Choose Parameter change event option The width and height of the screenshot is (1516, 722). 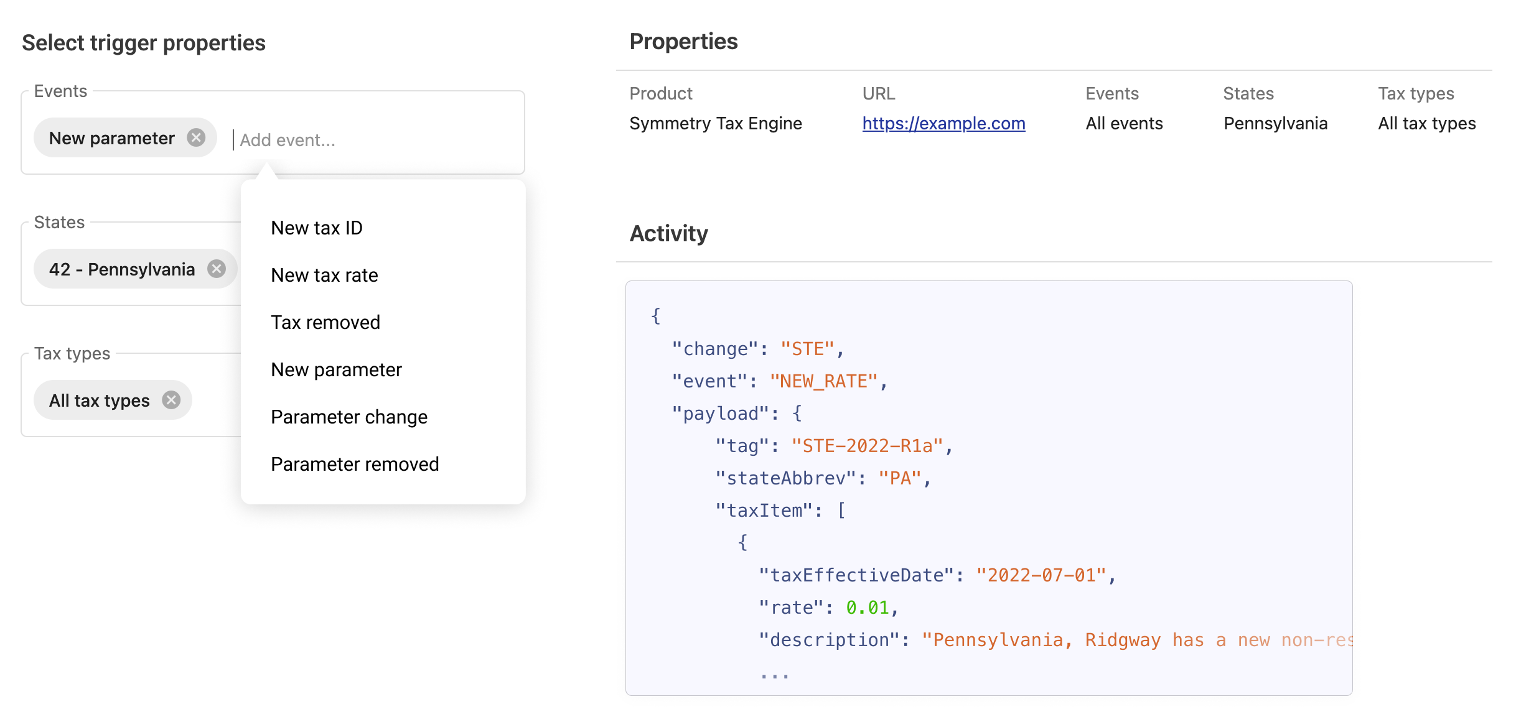pyautogui.click(x=349, y=417)
